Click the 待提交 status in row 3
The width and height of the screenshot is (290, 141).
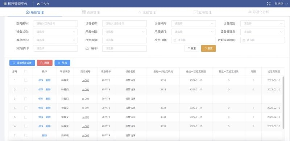[x=65, y=99]
